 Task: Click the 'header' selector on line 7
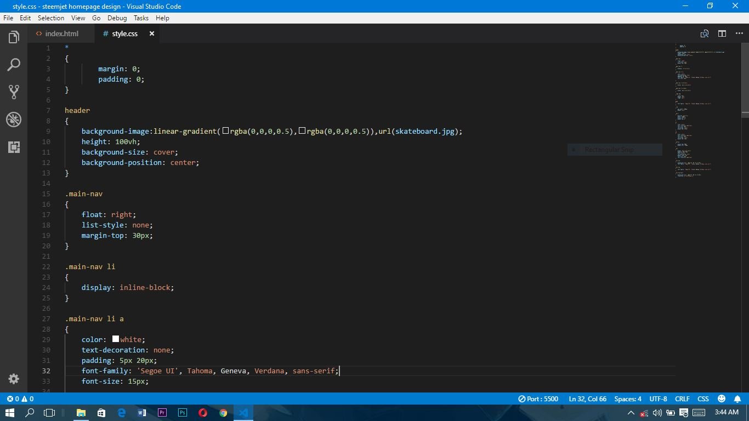(x=77, y=110)
